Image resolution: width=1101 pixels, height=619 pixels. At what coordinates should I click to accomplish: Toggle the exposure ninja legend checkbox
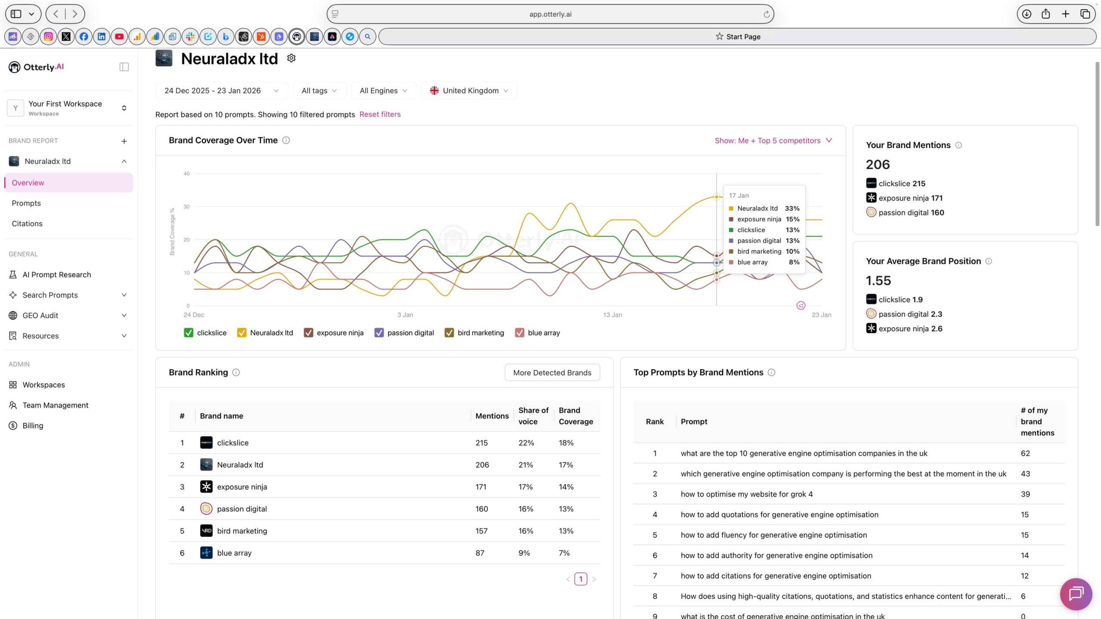[x=308, y=333]
